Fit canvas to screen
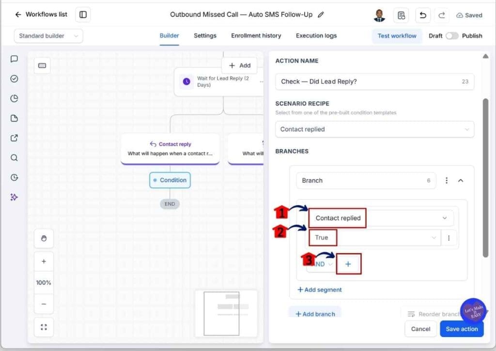The image size is (496, 351). click(44, 327)
